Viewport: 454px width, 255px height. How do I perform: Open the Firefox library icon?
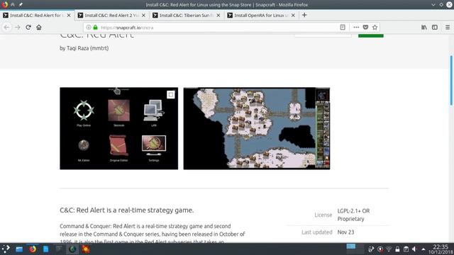click(424, 27)
